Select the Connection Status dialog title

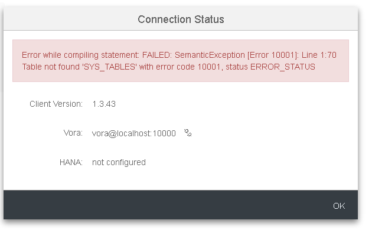tap(181, 19)
